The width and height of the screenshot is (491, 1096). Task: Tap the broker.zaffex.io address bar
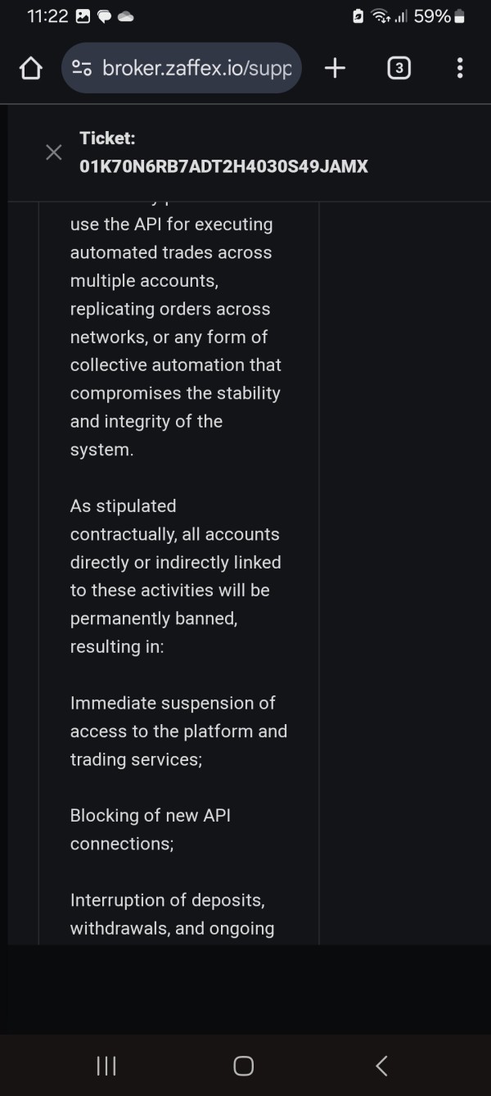coord(196,68)
